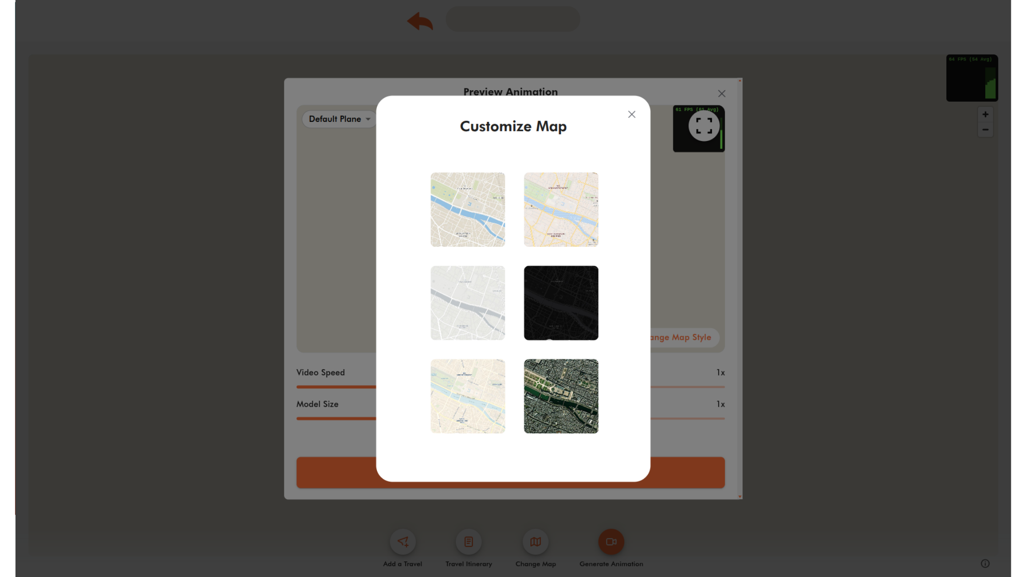
Task: Close the Preview Animation panel
Action: coord(722,93)
